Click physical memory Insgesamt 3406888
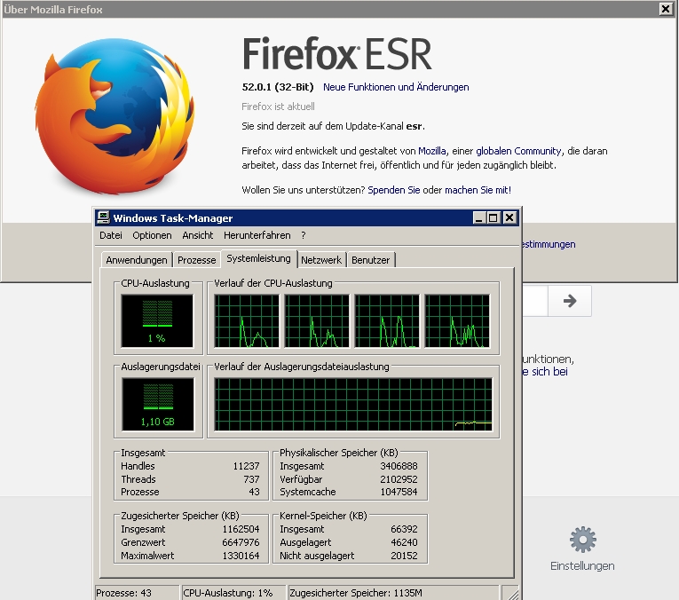This screenshot has height=600, width=679. [x=399, y=466]
